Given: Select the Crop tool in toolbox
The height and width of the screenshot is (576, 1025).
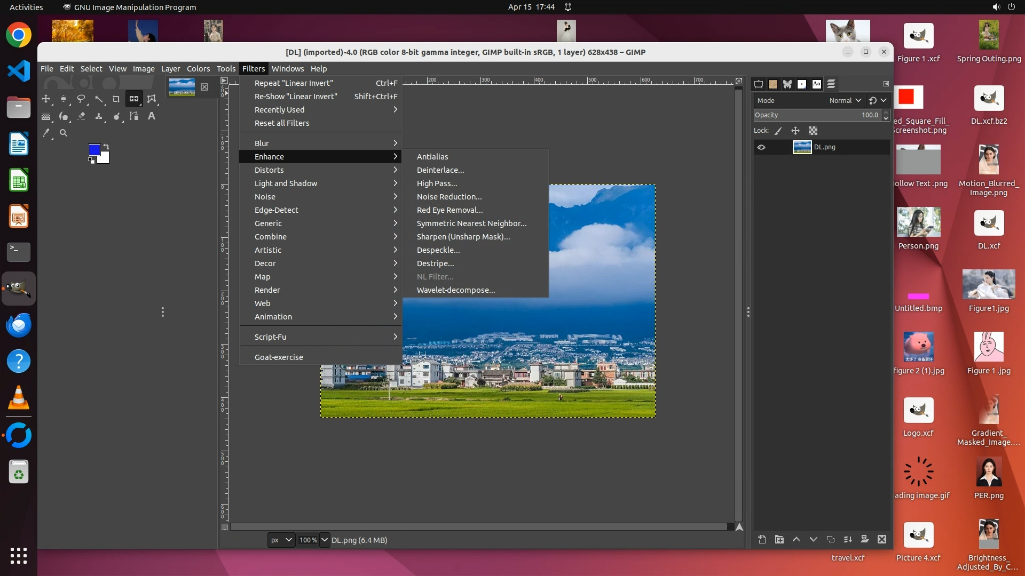Looking at the screenshot, I should point(116,99).
